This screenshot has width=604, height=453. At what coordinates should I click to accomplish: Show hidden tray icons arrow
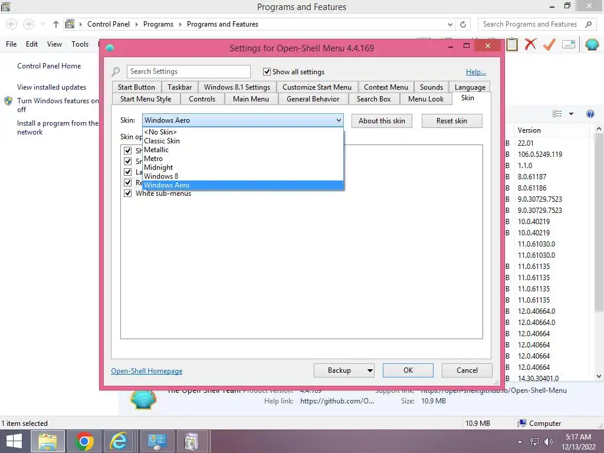coord(520,442)
